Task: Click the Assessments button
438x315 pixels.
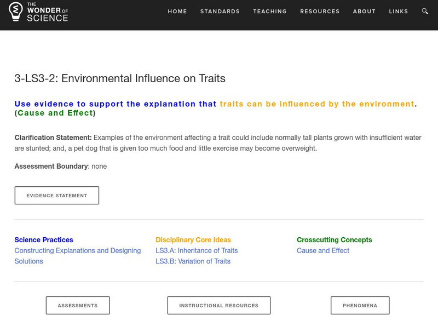Action: (x=78, y=306)
